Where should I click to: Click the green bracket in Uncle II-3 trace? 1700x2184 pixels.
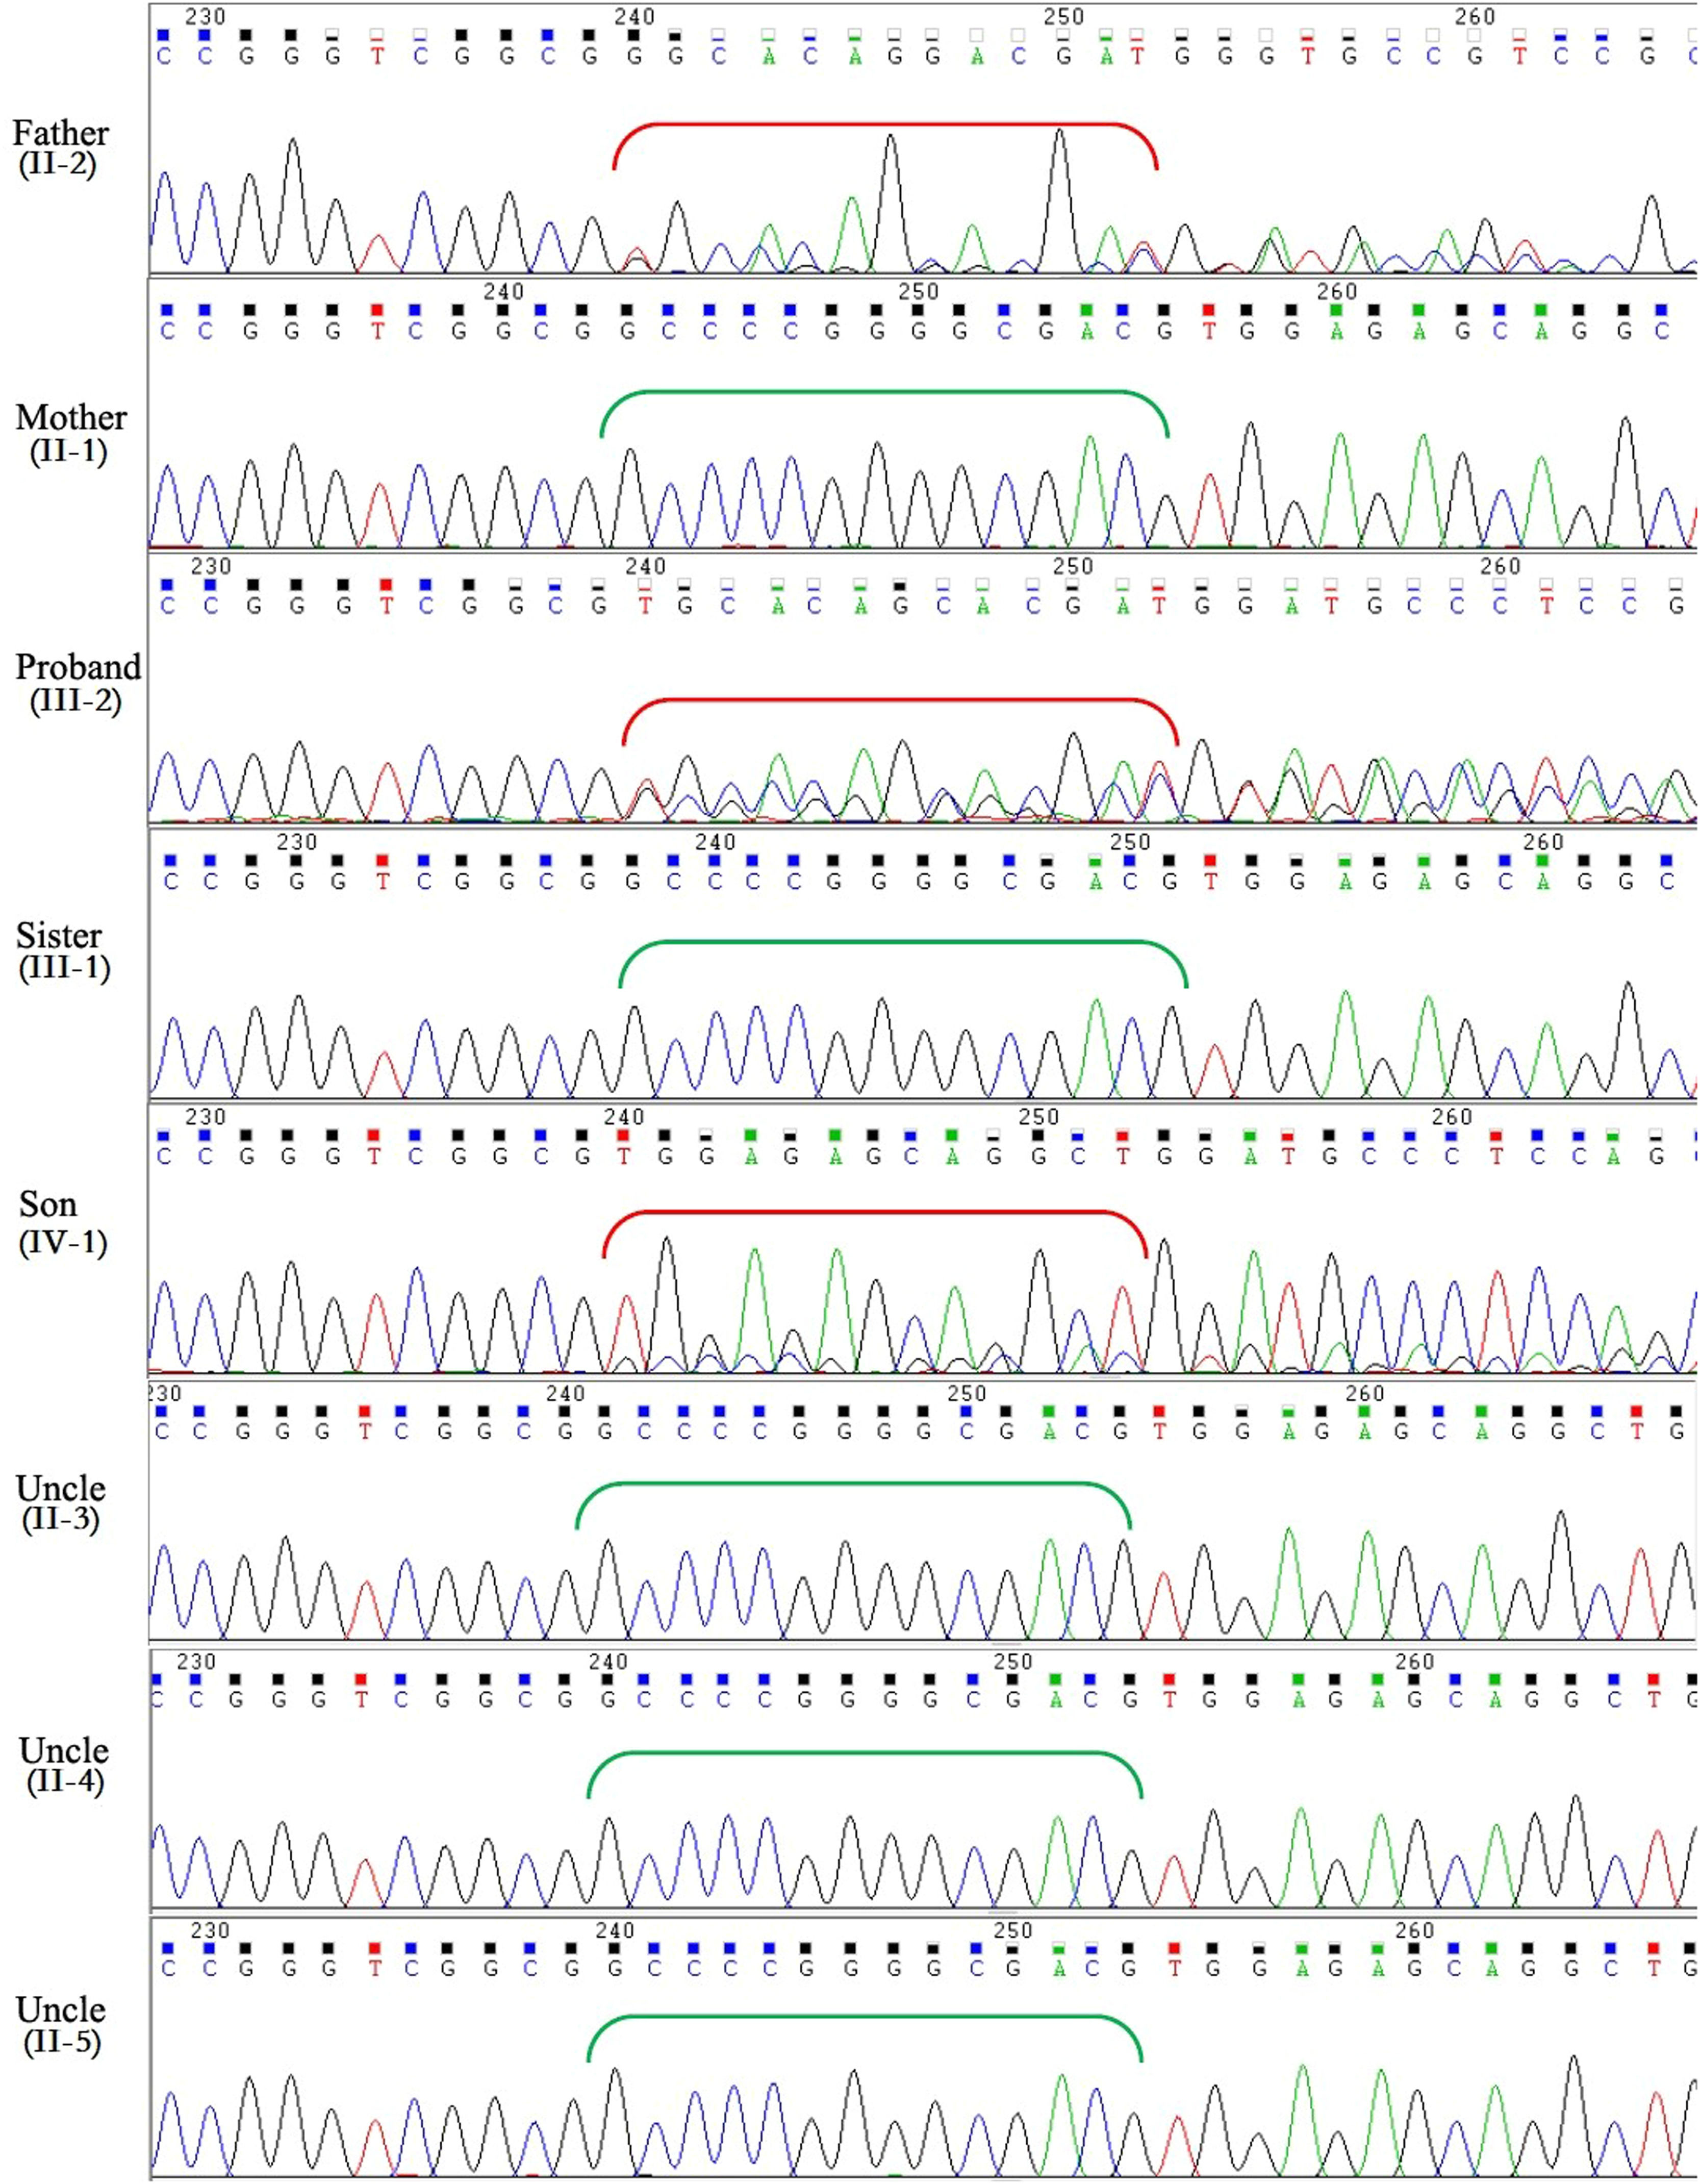point(853,1484)
